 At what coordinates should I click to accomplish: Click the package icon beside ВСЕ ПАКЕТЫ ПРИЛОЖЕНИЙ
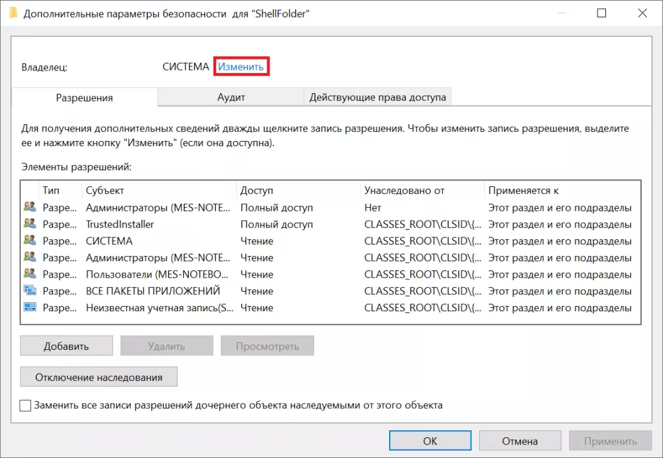point(30,290)
